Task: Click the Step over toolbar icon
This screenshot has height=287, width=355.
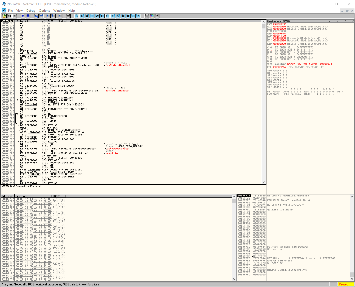Action: click(x=42, y=16)
